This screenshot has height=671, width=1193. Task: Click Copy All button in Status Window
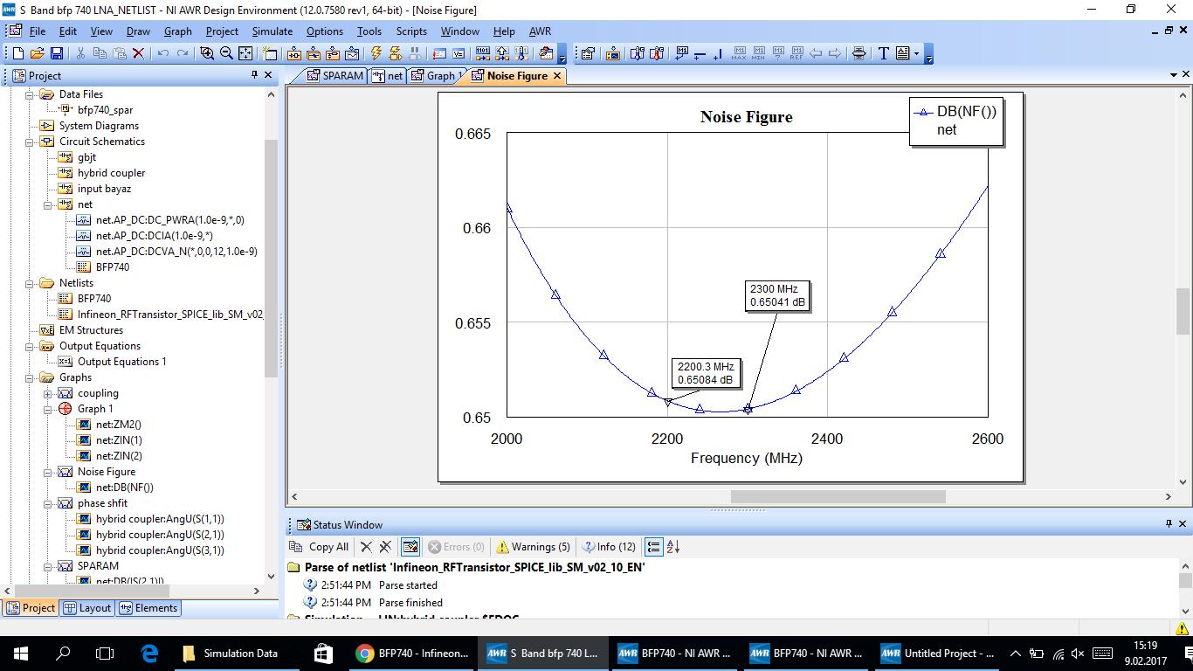point(320,547)
